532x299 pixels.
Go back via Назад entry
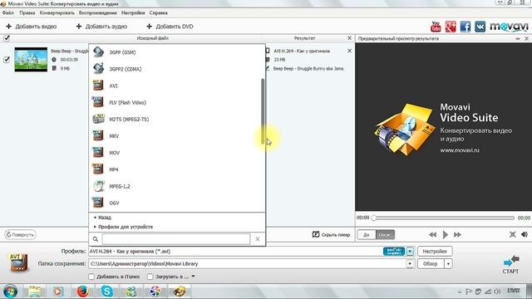tap(102, 218)
